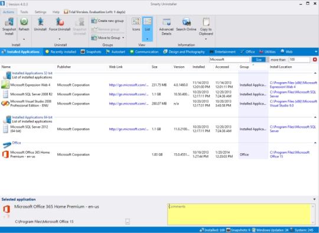Viewport: 319px width, 233px height.
Task: Expand category tabs overflow arrow
Action: point(316,52)
